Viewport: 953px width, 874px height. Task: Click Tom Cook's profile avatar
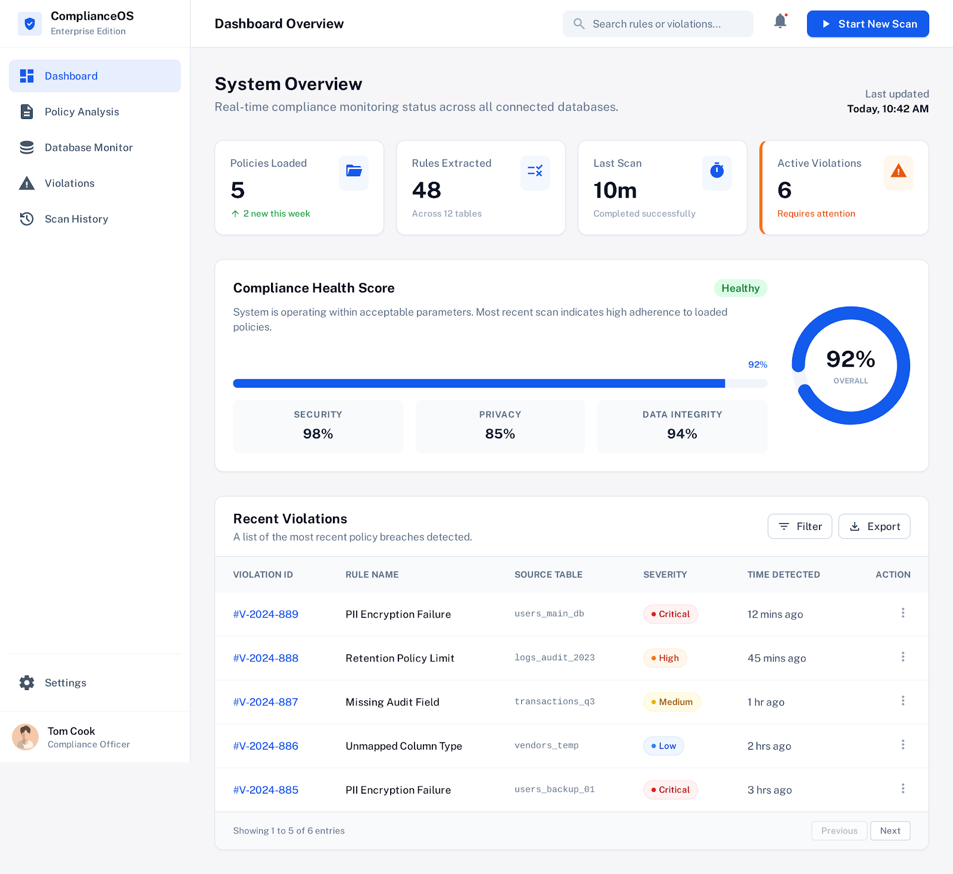[x=26, y=737]
